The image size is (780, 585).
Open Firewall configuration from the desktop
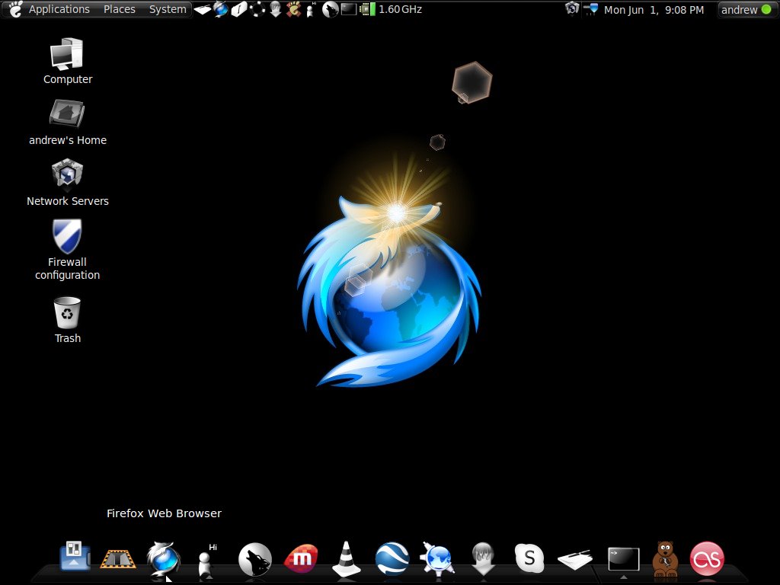pos(67,238)
